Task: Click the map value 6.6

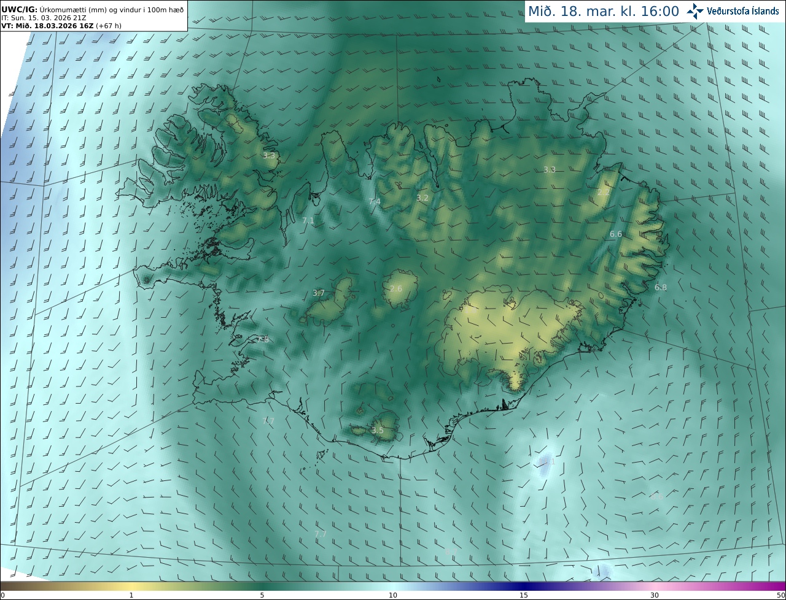Action: (616, 234)
